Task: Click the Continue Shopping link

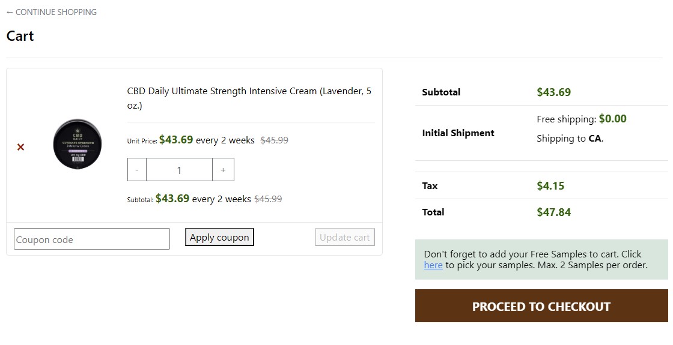Action: point(52,12)
